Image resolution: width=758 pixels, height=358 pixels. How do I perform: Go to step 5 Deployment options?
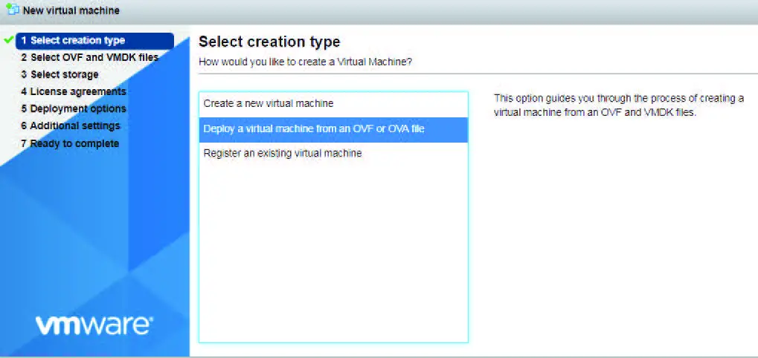point(74,108)
